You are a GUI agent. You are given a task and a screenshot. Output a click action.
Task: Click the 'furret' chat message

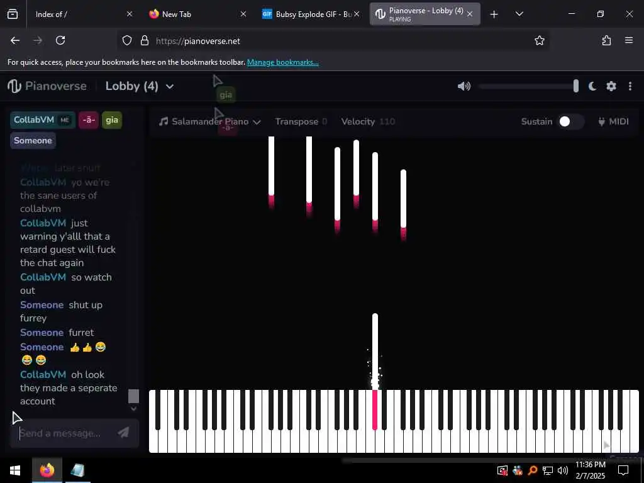pos(81,333)
